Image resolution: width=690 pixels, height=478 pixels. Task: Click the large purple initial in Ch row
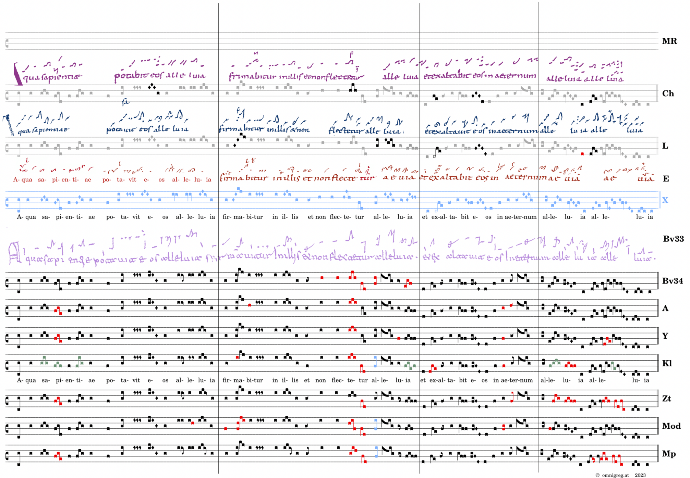(17, 74)
